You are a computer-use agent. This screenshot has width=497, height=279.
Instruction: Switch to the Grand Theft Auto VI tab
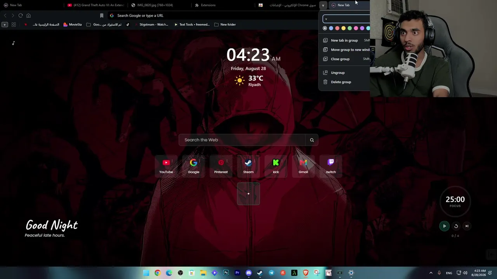[x=96, y=5]
